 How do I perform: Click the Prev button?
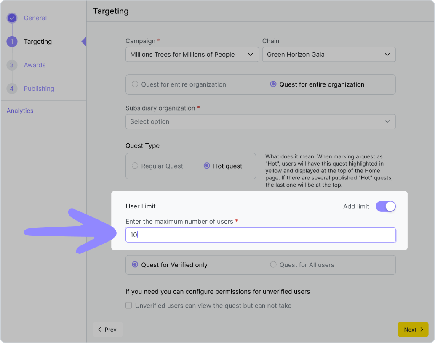(x=107, y=330)
